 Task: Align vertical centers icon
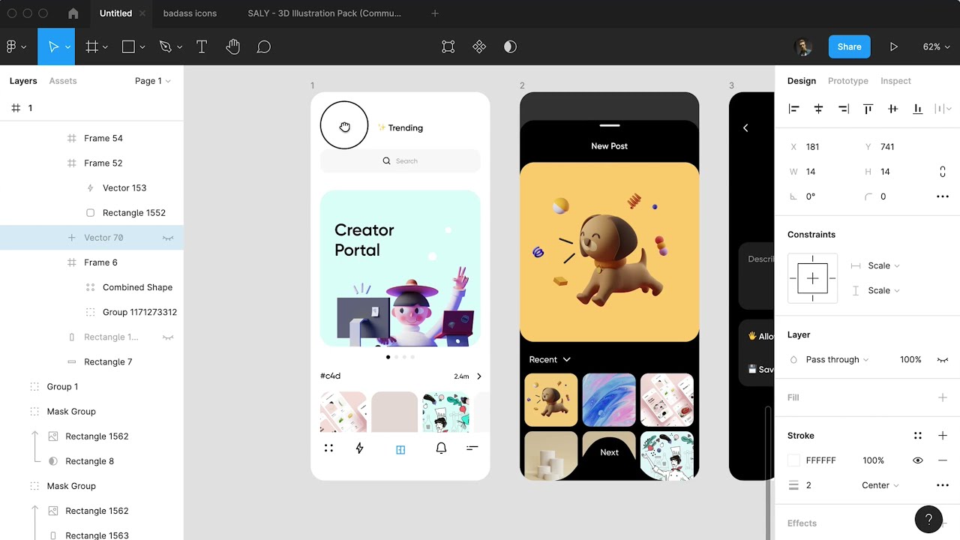click(x=892, y=109)
